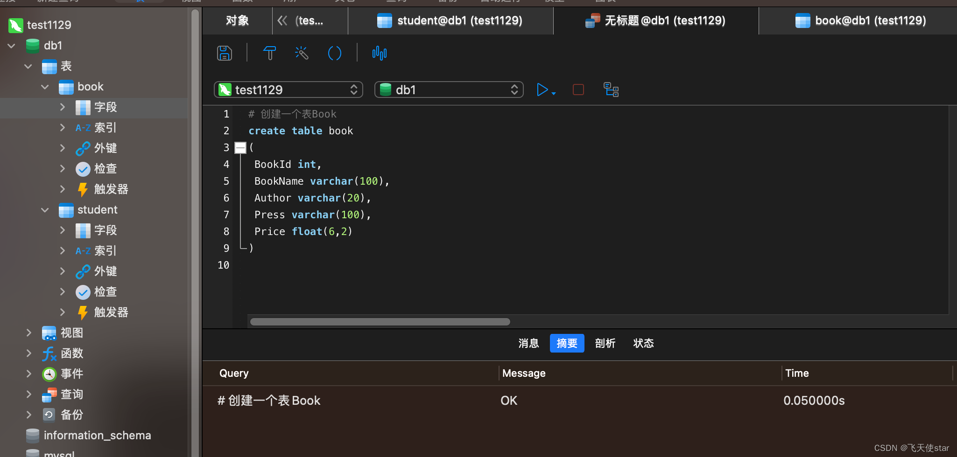Image resolution: width=957 pixels, height=457 pixels.
Task: Expand the 查询 queries node
Action: [29, 395]
